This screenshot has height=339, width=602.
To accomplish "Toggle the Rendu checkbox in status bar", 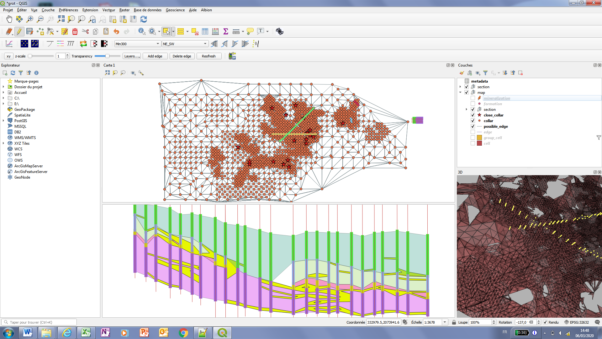I will (x=545, y=322).
